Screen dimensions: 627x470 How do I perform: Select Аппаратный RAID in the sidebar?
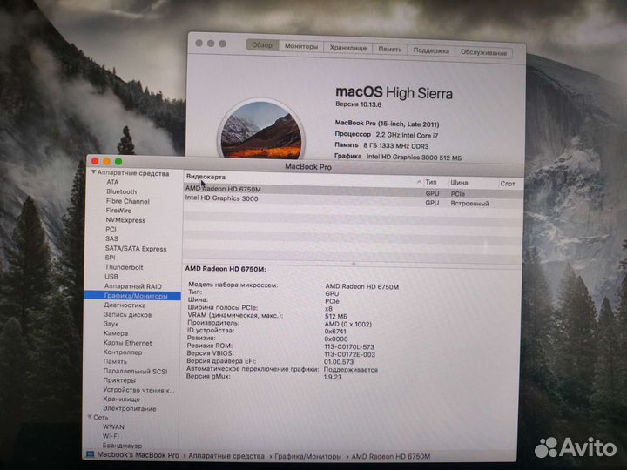[132, 286]
